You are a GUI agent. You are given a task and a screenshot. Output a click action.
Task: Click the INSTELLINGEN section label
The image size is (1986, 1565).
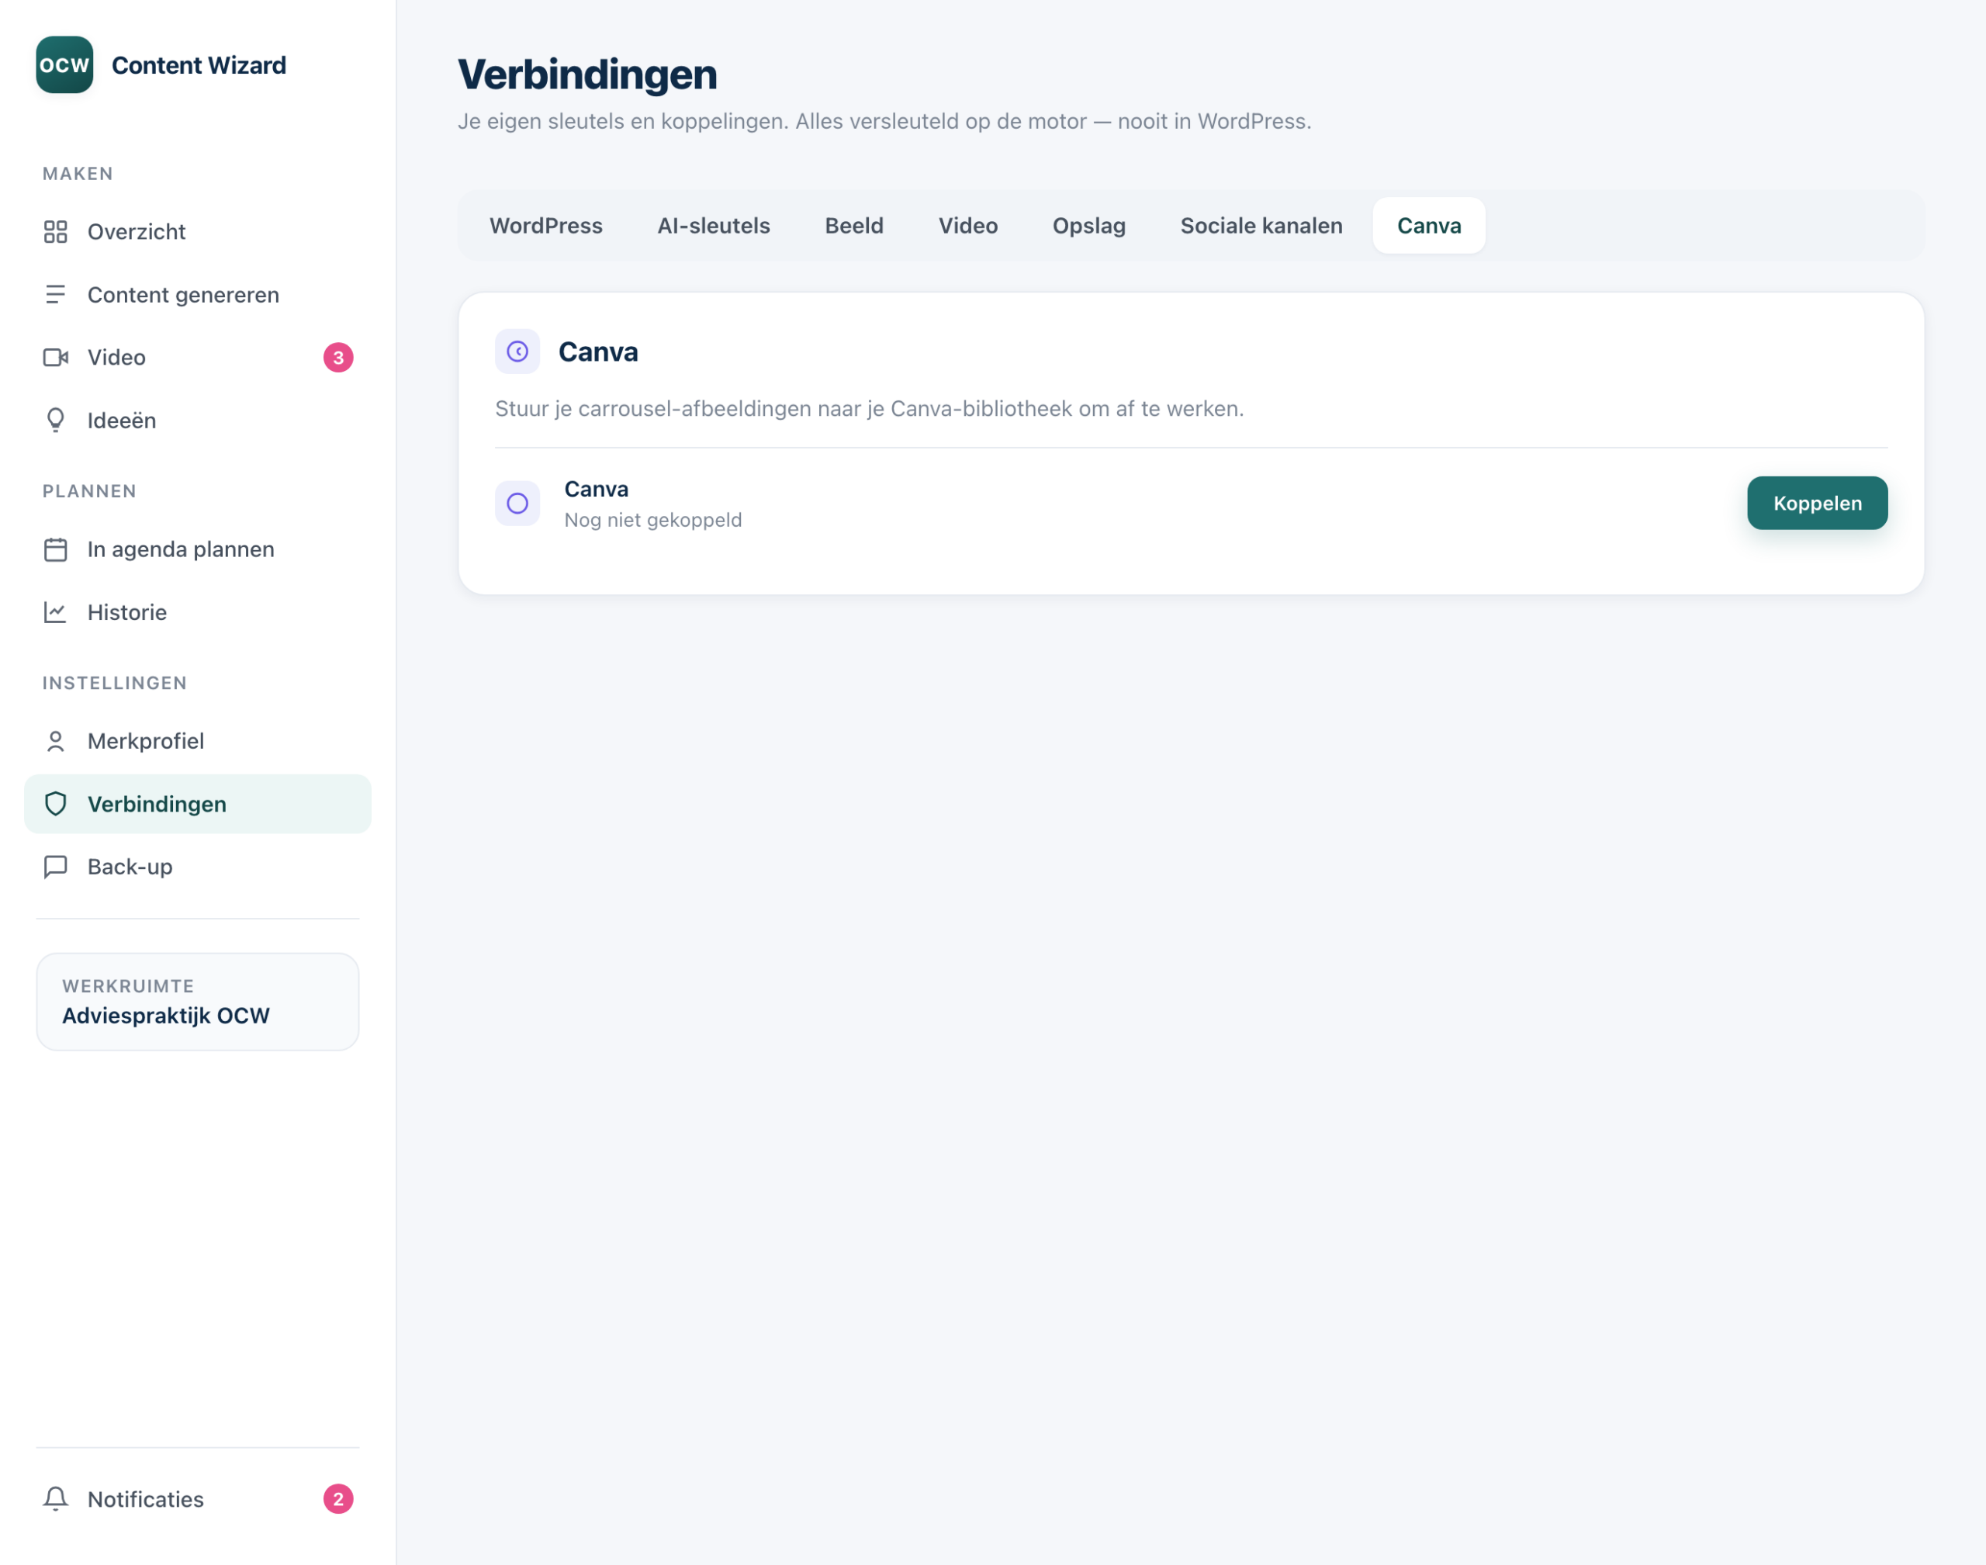click(x=115, y=683)
